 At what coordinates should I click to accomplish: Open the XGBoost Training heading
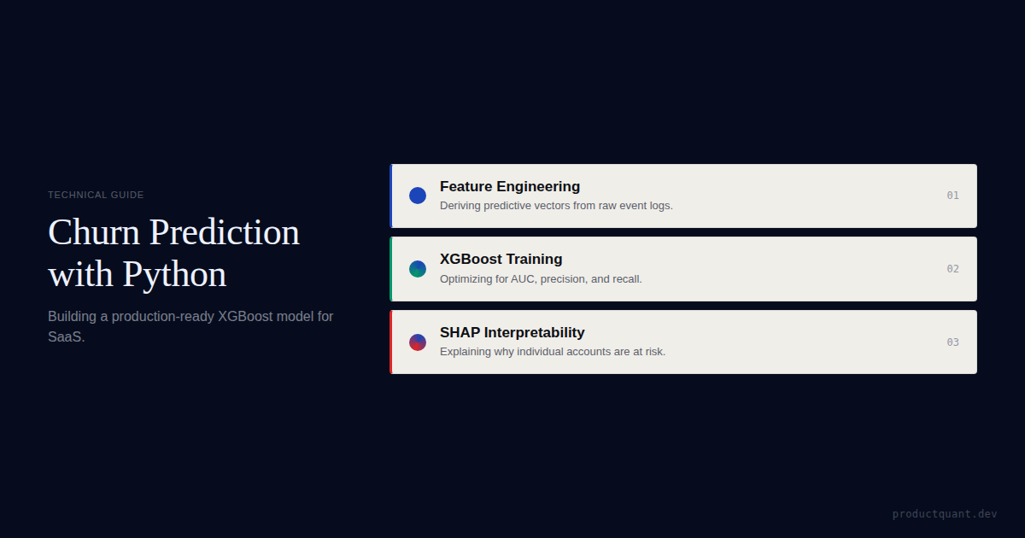point(501,259)
